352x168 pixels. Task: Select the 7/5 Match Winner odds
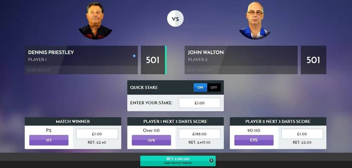[x=49, y=140]
